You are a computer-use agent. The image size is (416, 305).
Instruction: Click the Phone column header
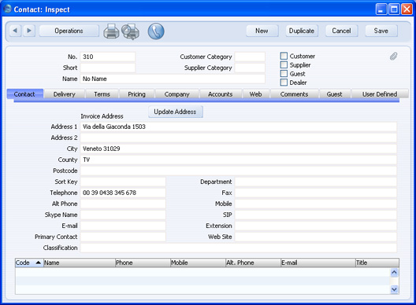[143, 263]
